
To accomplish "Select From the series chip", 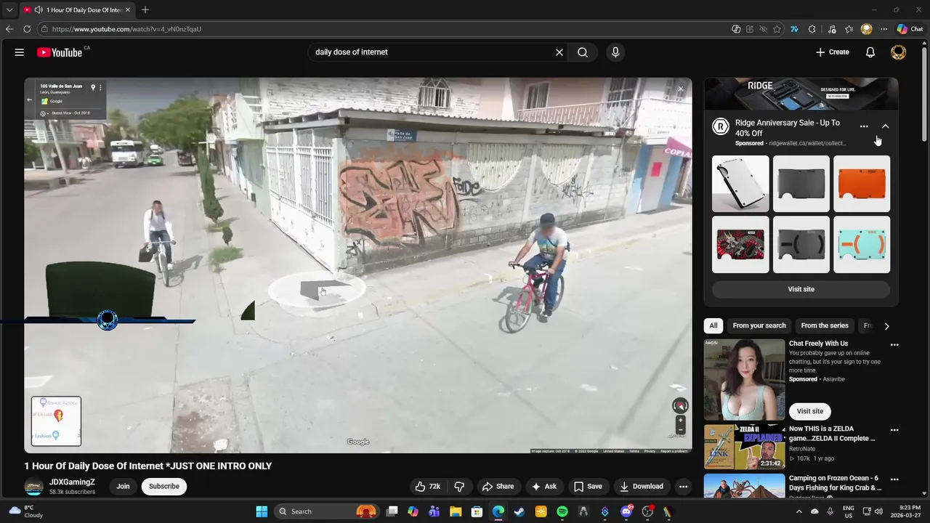I will (825, 326).
